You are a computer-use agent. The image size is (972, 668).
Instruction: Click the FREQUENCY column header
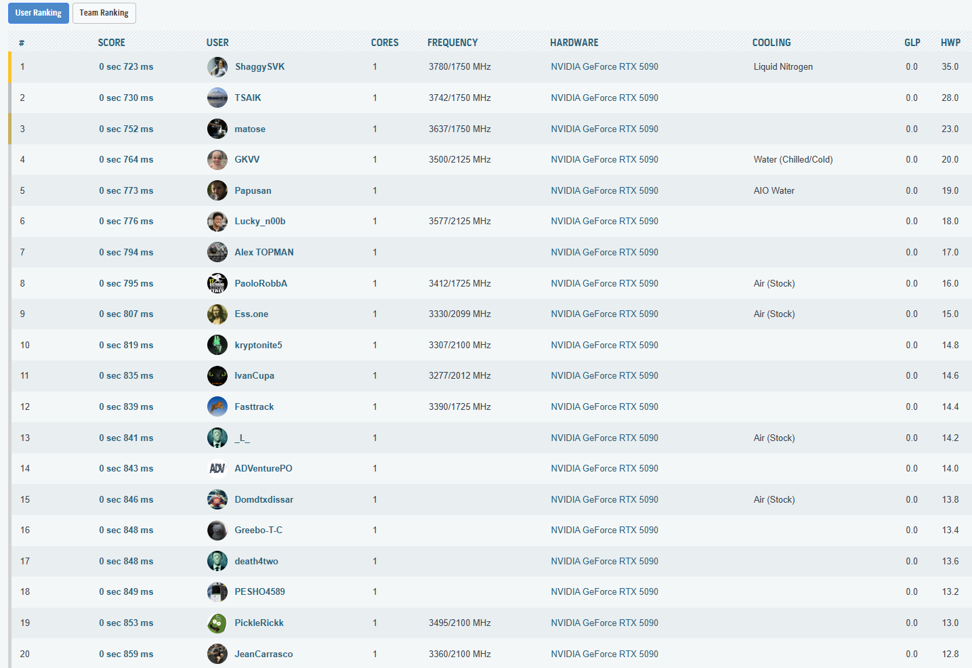pyautogui.click(x=452, y=42)
